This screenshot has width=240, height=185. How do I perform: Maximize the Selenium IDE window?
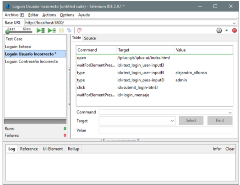click(x=215, y=6)
